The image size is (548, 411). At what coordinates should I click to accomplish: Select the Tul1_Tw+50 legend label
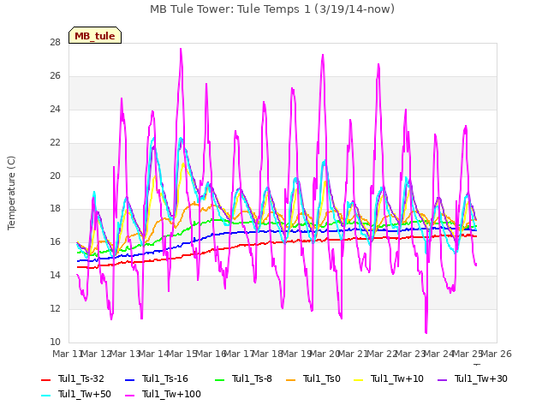point(85,394)
